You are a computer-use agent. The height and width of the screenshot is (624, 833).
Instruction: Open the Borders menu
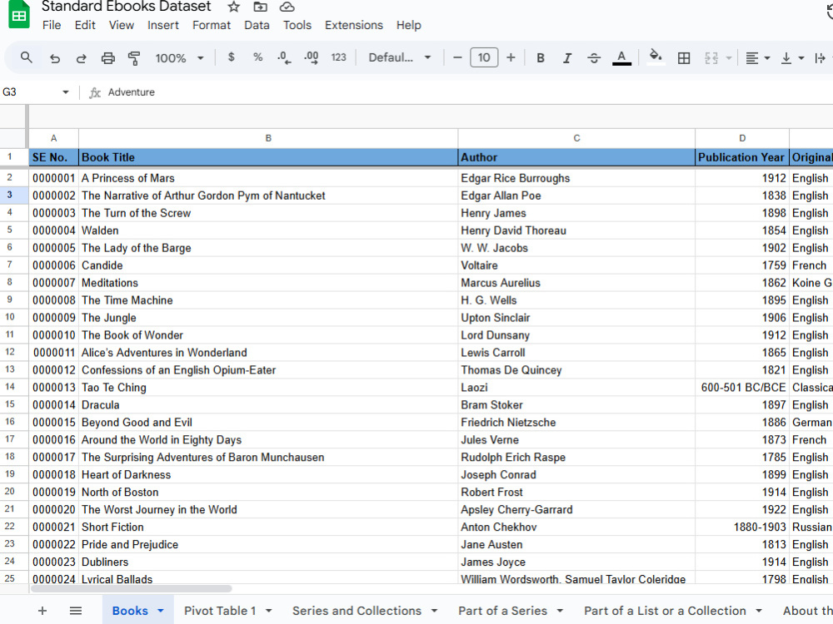pos(684,58)
